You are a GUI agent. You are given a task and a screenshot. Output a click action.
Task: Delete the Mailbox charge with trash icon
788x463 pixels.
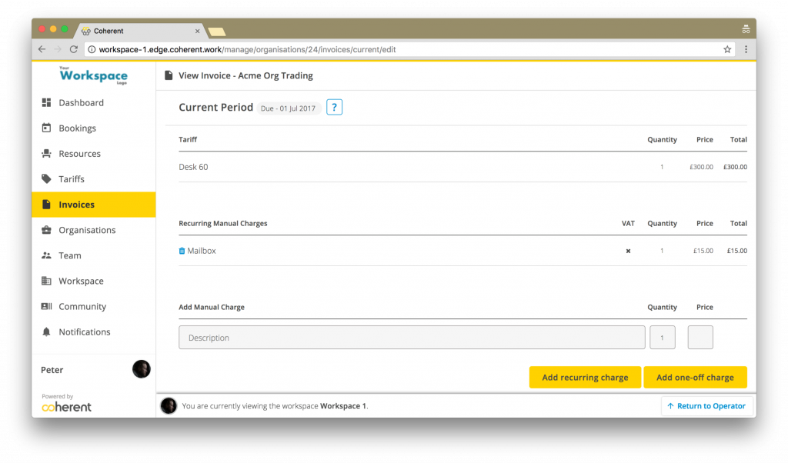[182, 251]
